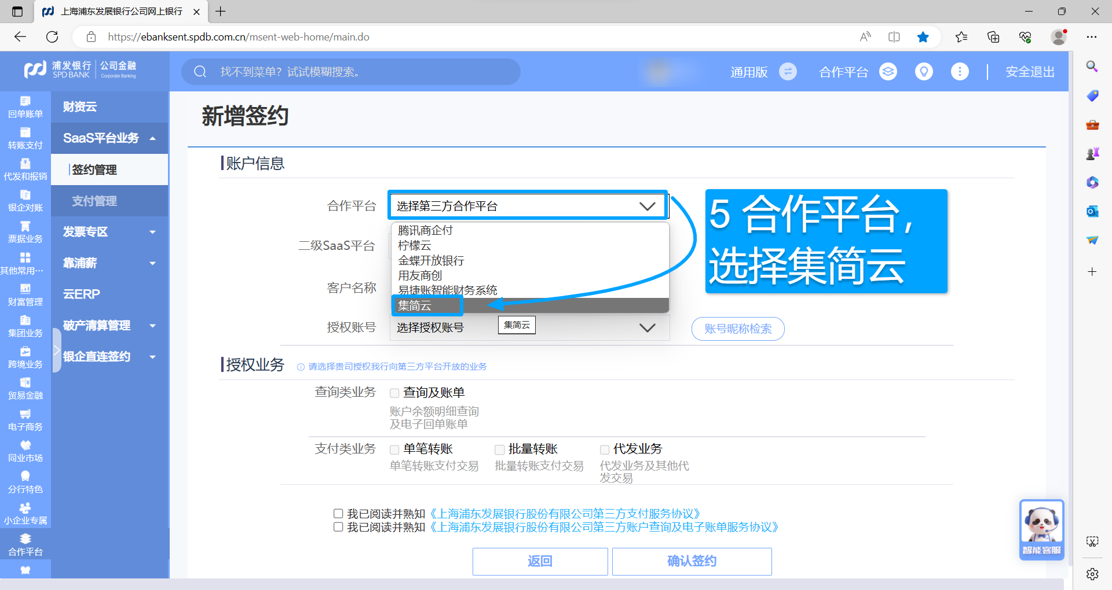Click the search magnifier icon in search bar
The width and height of the screenshot is (1112, 590).
click(200, 72)
